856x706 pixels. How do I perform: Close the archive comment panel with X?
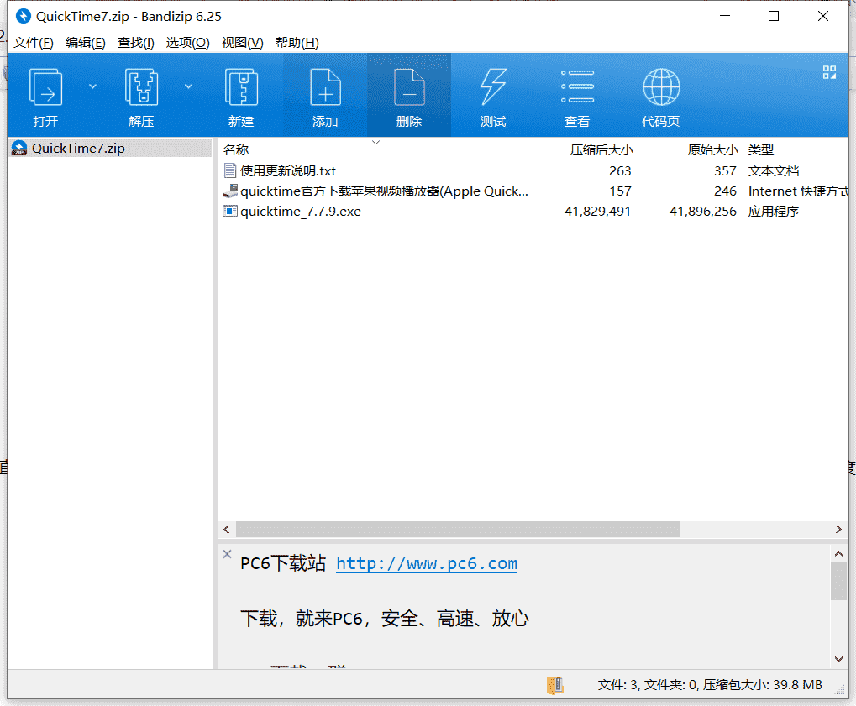tap(227, 554)
